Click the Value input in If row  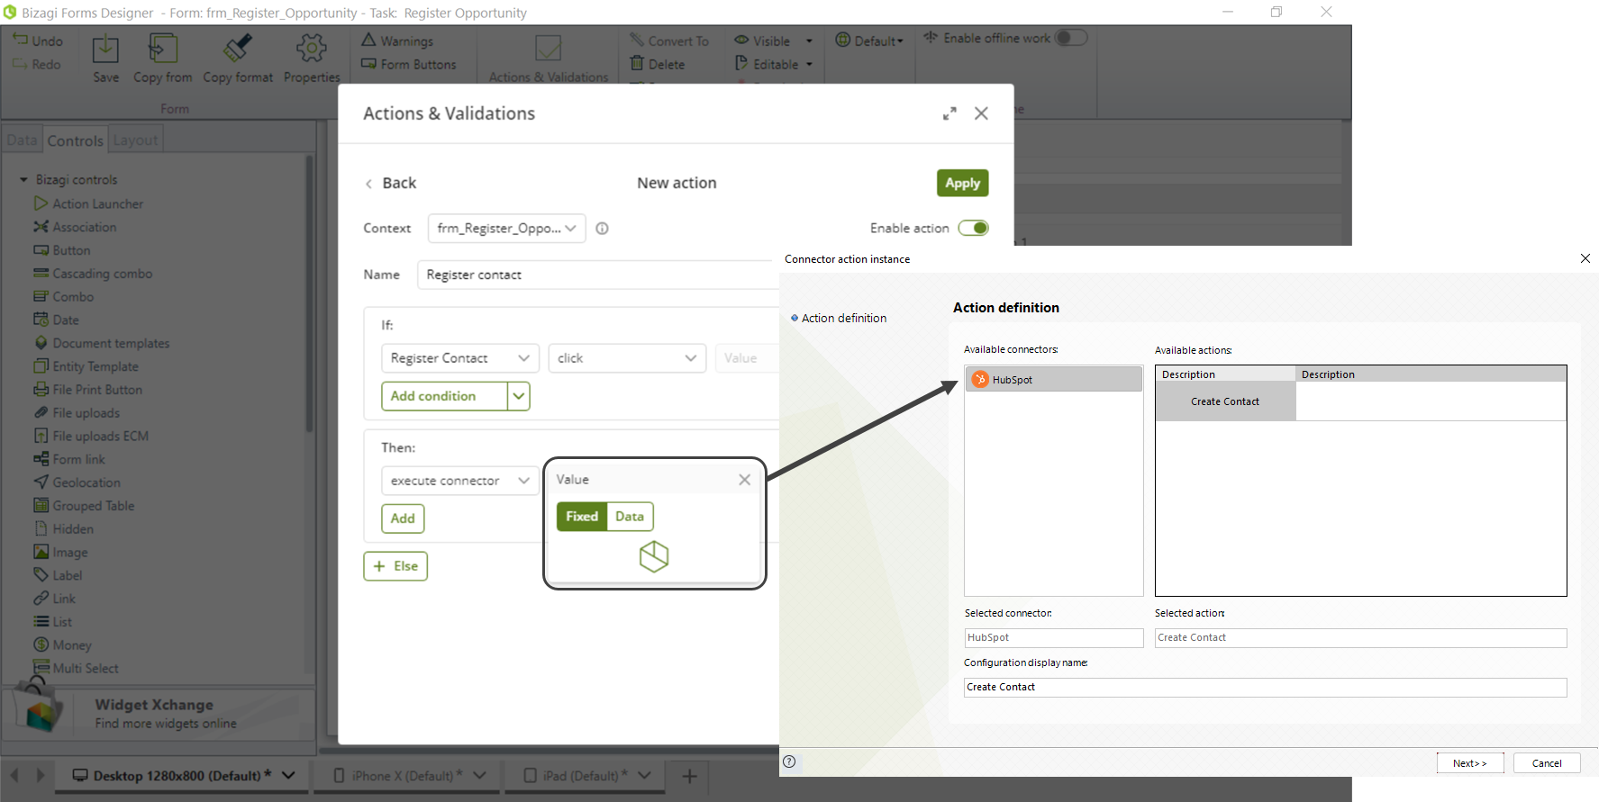747,358
